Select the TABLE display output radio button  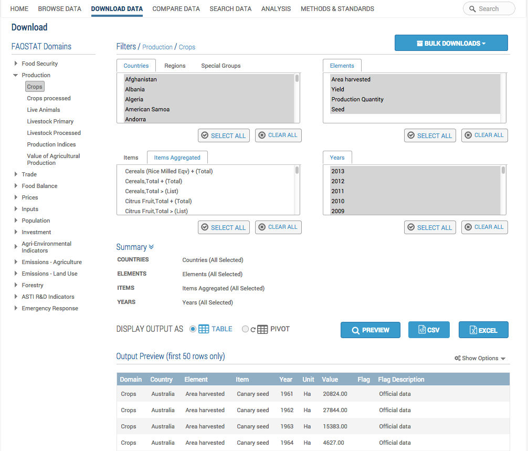[x=193, y=329]
